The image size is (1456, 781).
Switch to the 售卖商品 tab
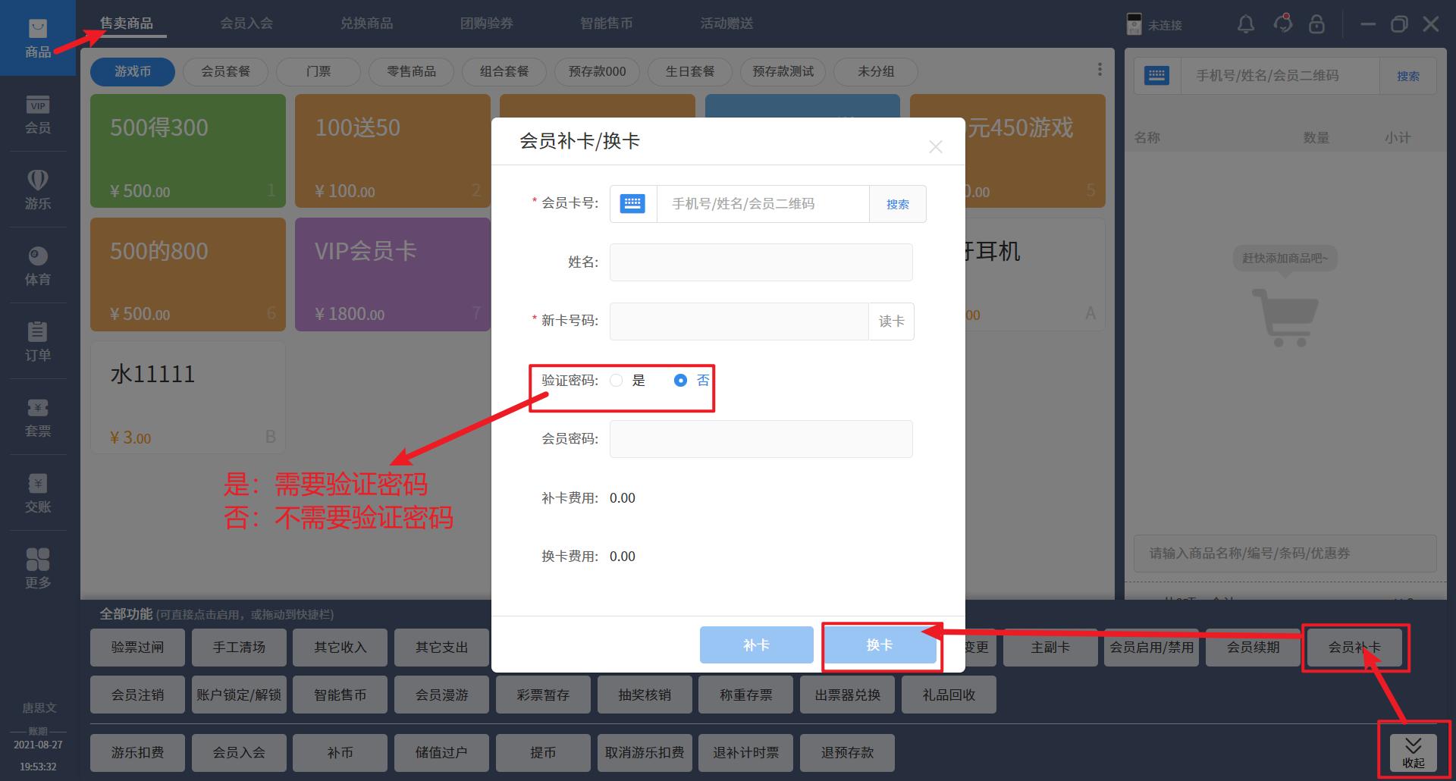pos(127,24)
